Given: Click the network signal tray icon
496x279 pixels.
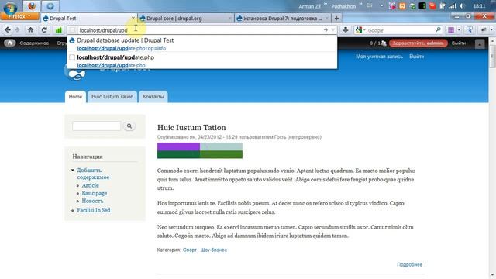Looking at the screenshot, I should click(453, 6).
